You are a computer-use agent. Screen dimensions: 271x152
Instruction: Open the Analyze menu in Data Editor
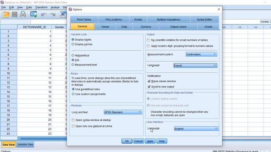point(55,8)
